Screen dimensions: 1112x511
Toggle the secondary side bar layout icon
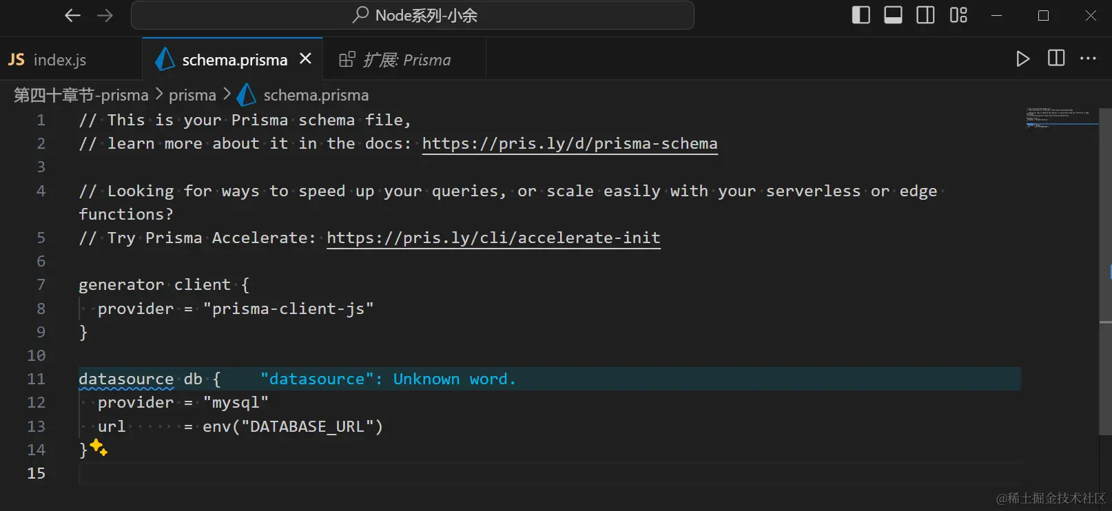click(925, 15)
